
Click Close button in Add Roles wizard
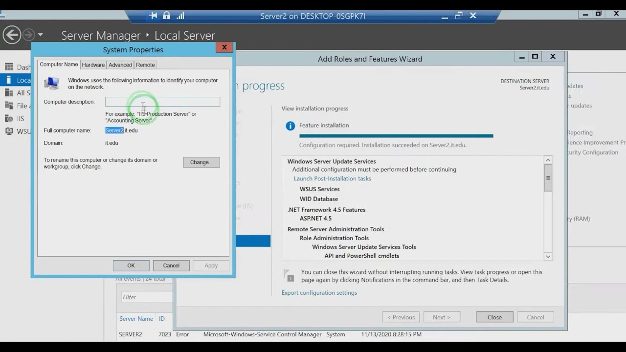(494, 317)
